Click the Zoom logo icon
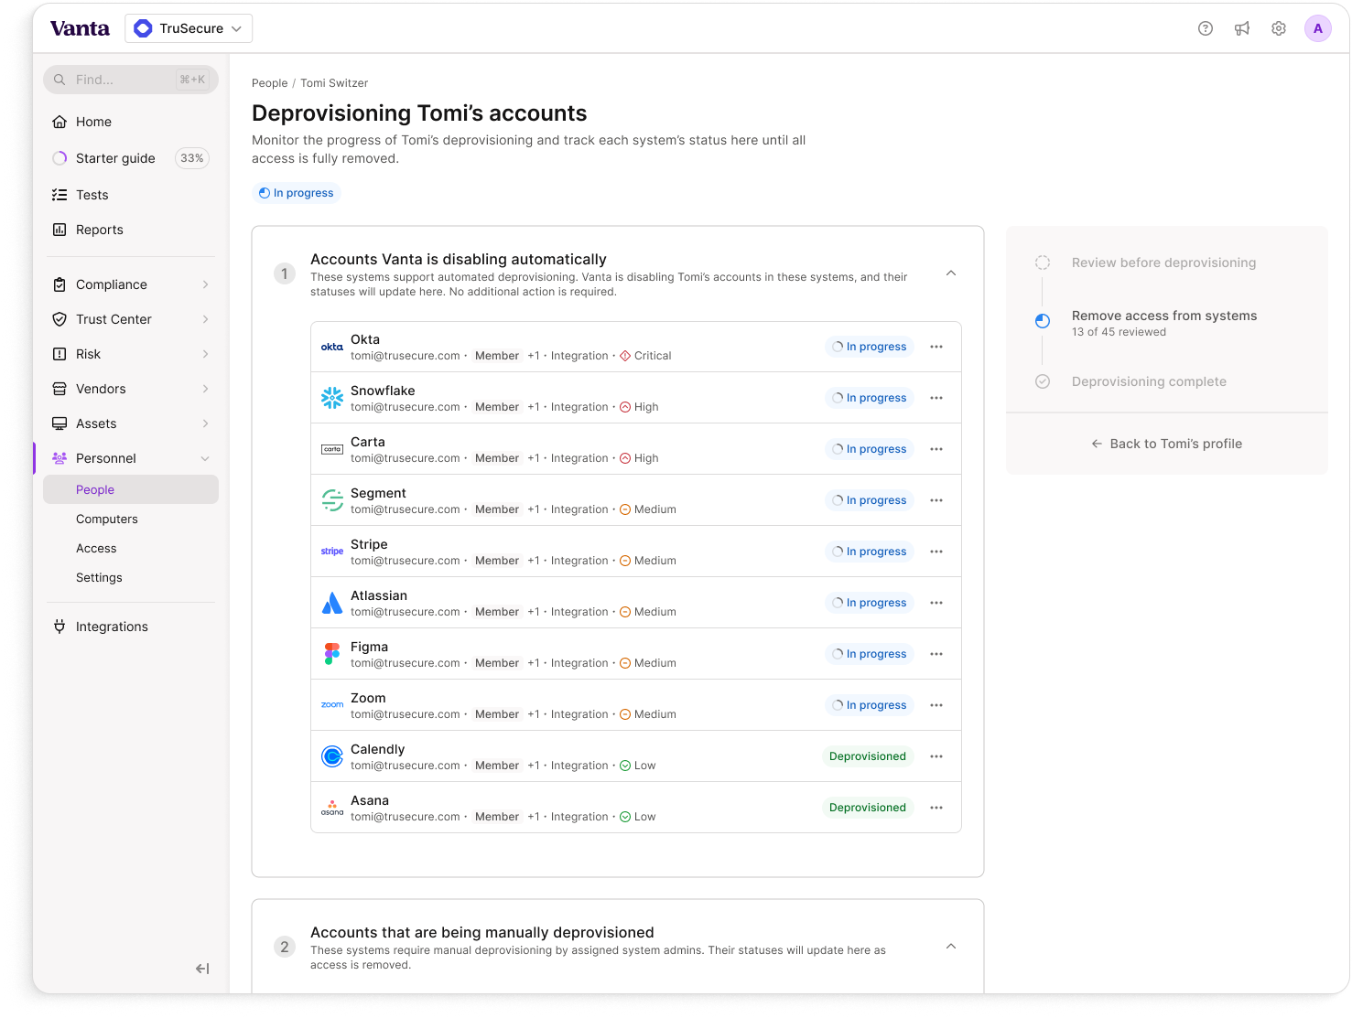 332,705
